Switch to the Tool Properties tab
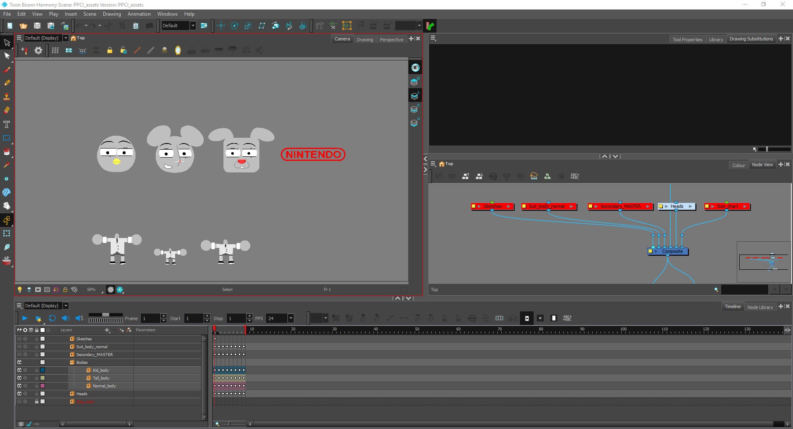 pyautogui.click(x=687, y=40)
